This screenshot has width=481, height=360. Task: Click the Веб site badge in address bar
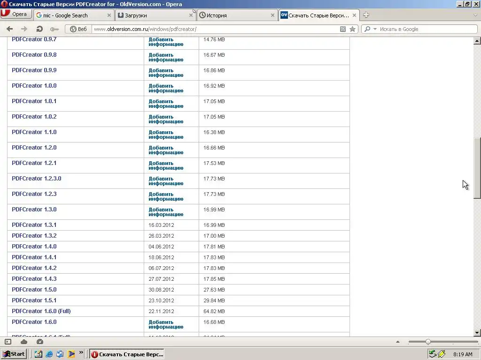coord(78,29)
